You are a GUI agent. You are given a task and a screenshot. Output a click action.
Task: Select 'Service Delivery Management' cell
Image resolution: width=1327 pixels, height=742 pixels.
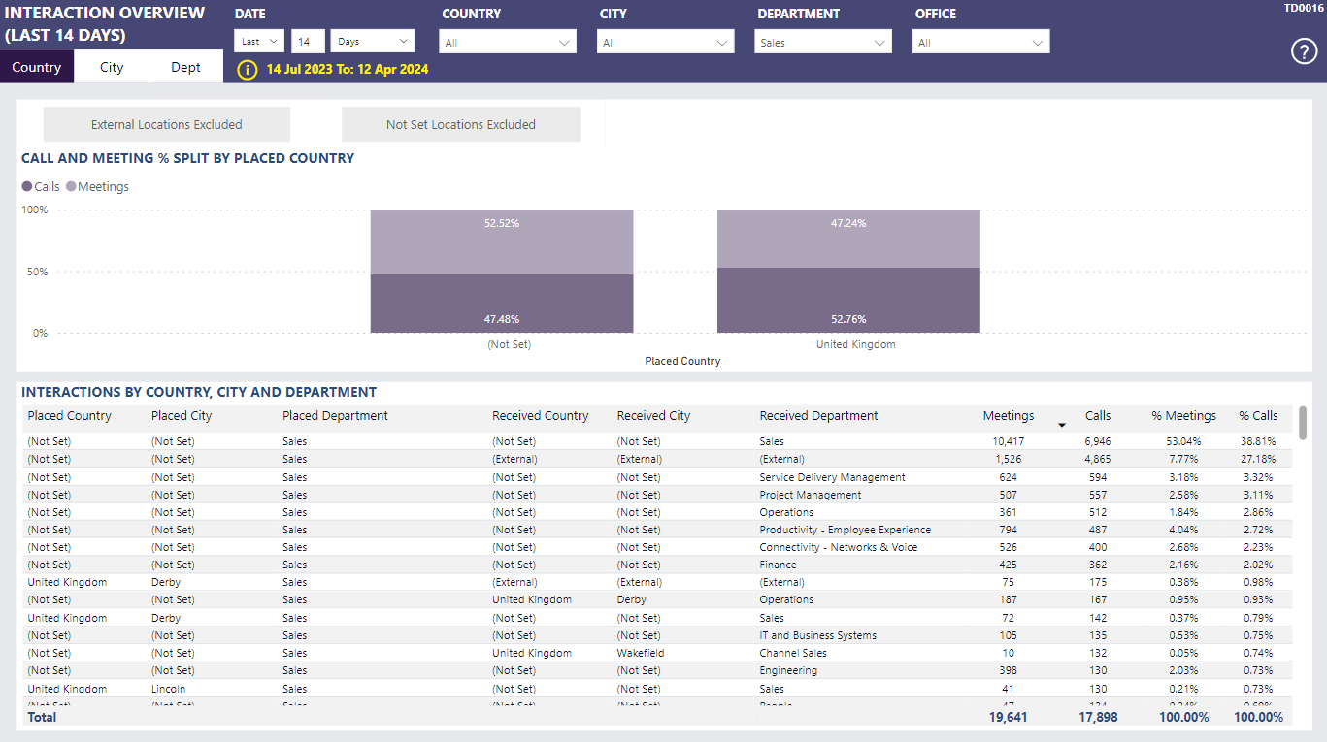pos(832,477)
